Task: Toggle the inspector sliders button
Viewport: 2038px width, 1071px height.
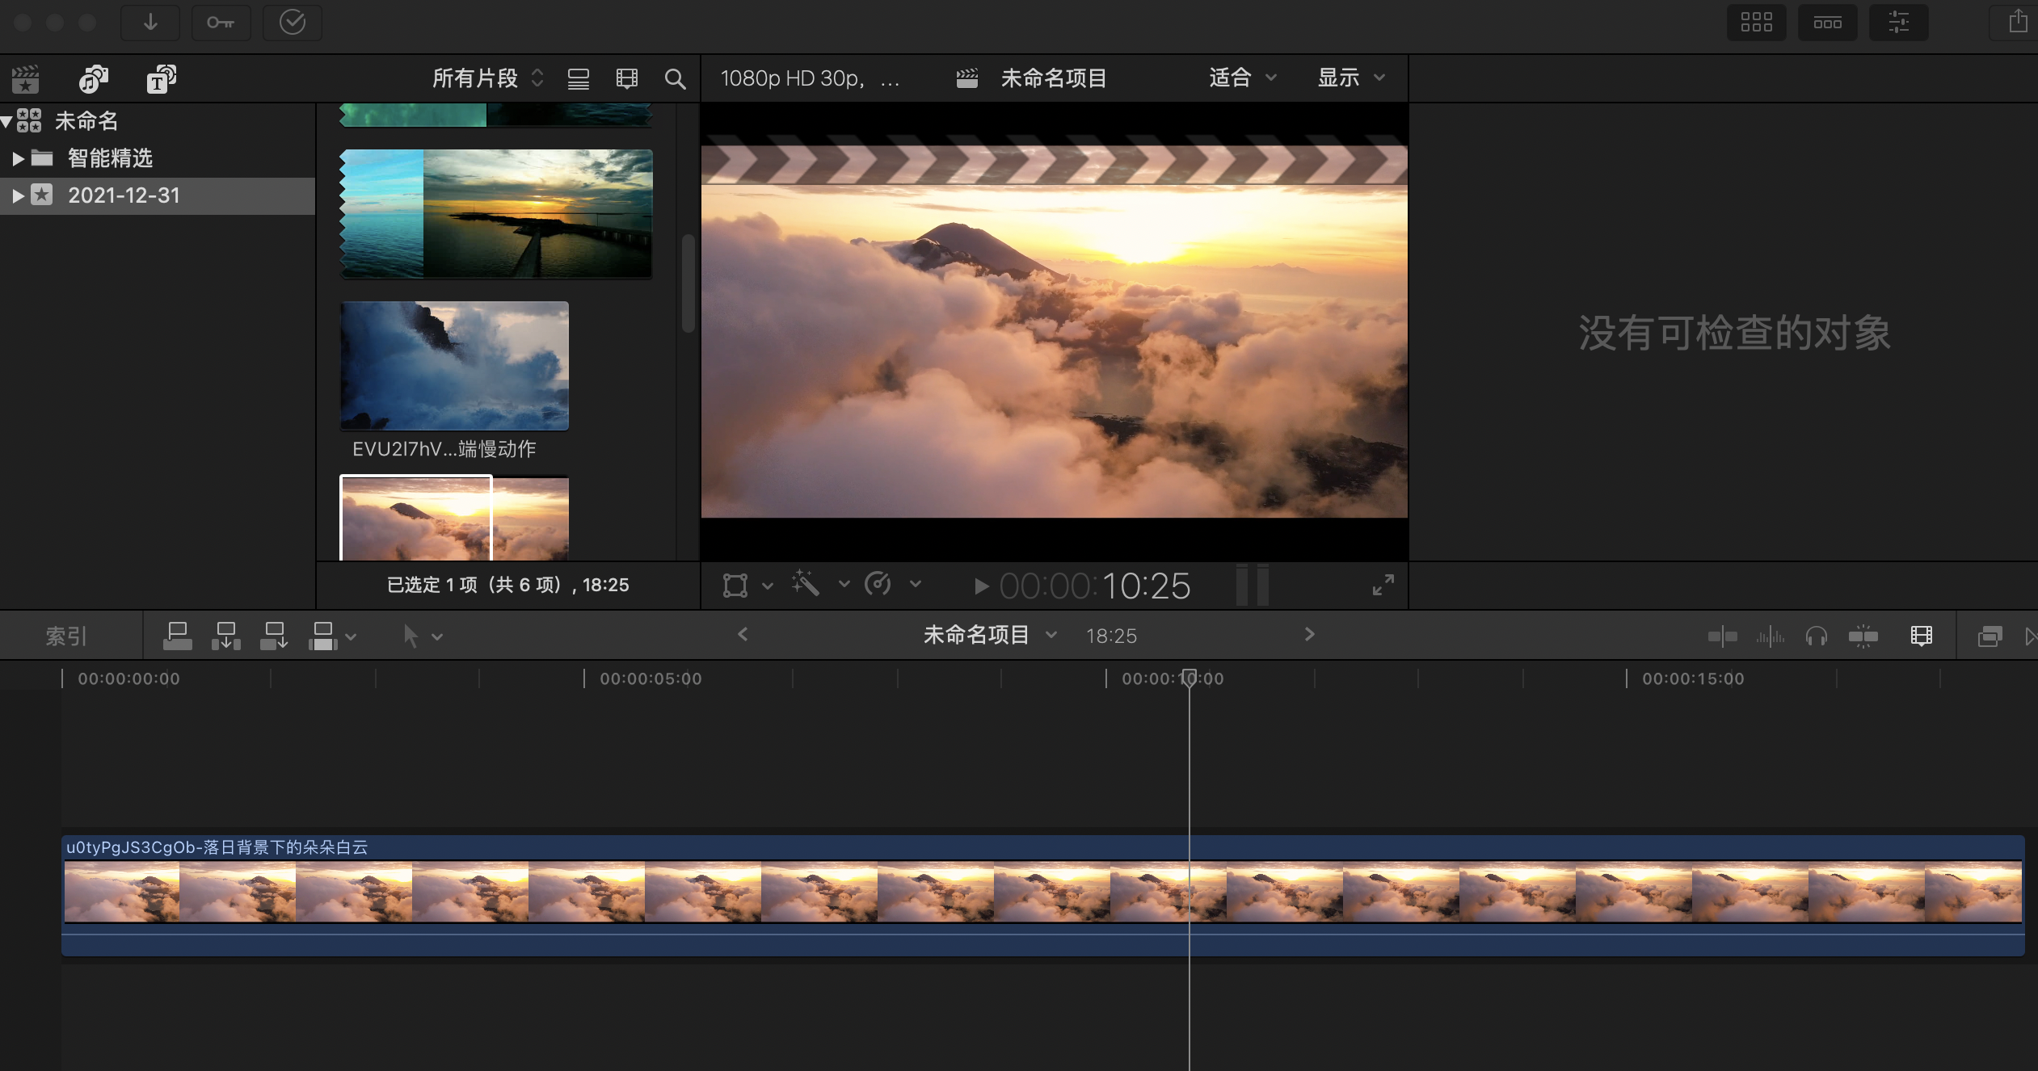Action: pyautogui.click(x=1898, y=23)
